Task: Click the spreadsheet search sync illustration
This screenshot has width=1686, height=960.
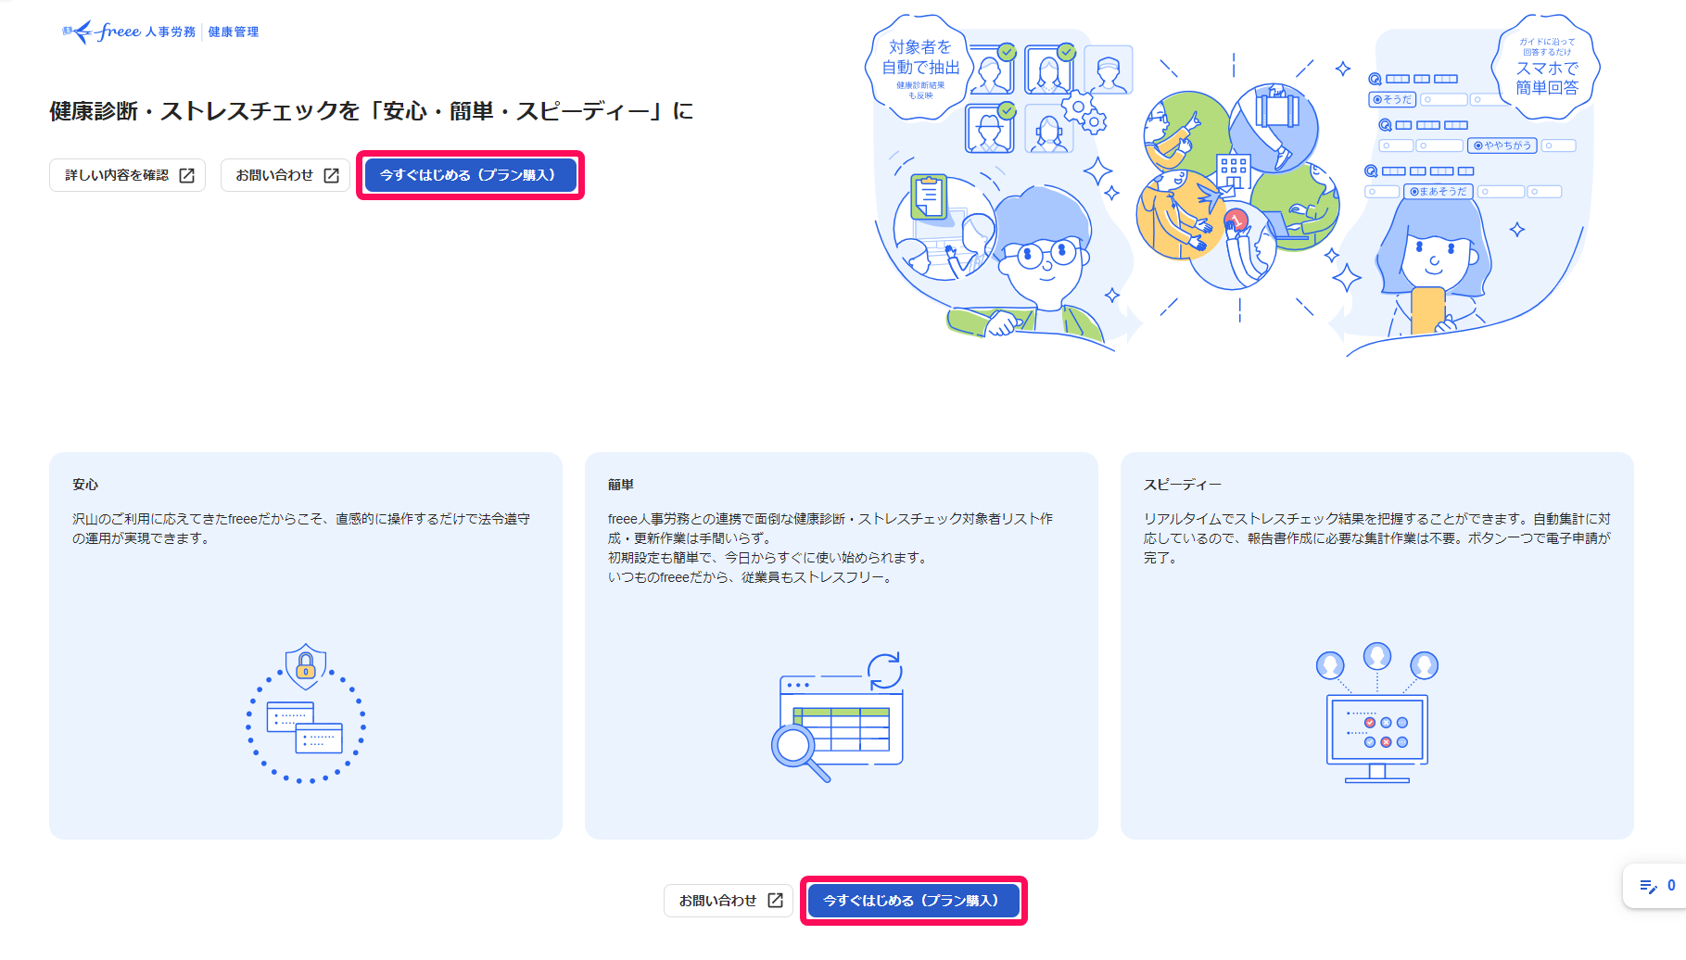Action: [x=838, y=716]
